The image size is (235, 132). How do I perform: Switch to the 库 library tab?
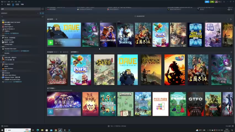coord(13,4)
